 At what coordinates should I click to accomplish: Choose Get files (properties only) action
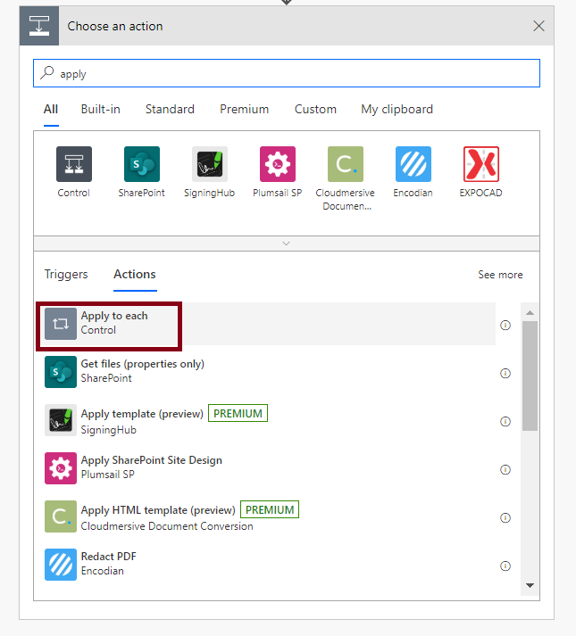pyautogui.click(x=265, y=372)
